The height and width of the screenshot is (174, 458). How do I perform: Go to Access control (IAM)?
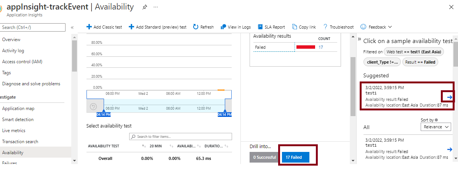[22, 62]
